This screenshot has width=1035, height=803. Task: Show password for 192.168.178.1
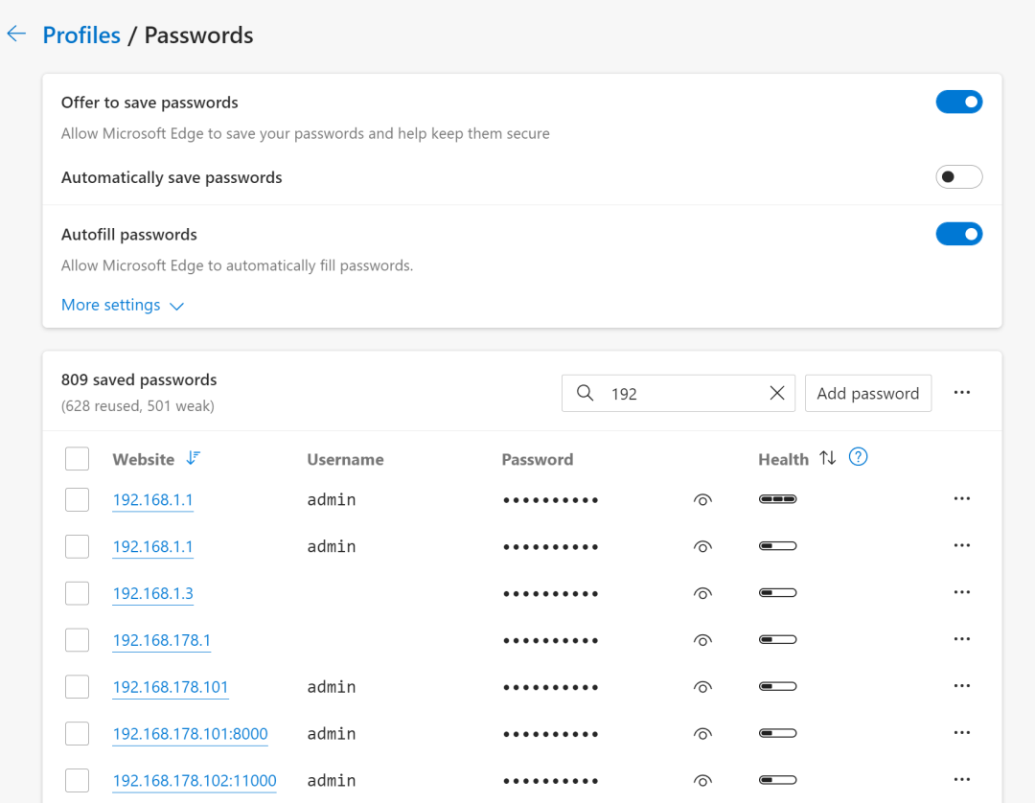coord(702,640)
